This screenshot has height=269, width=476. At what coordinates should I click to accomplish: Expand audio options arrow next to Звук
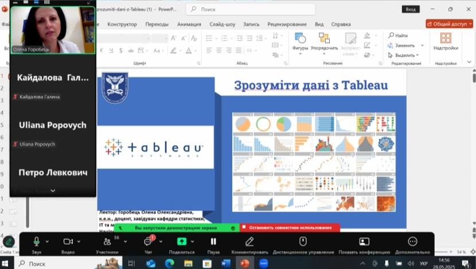coord(47,241)
